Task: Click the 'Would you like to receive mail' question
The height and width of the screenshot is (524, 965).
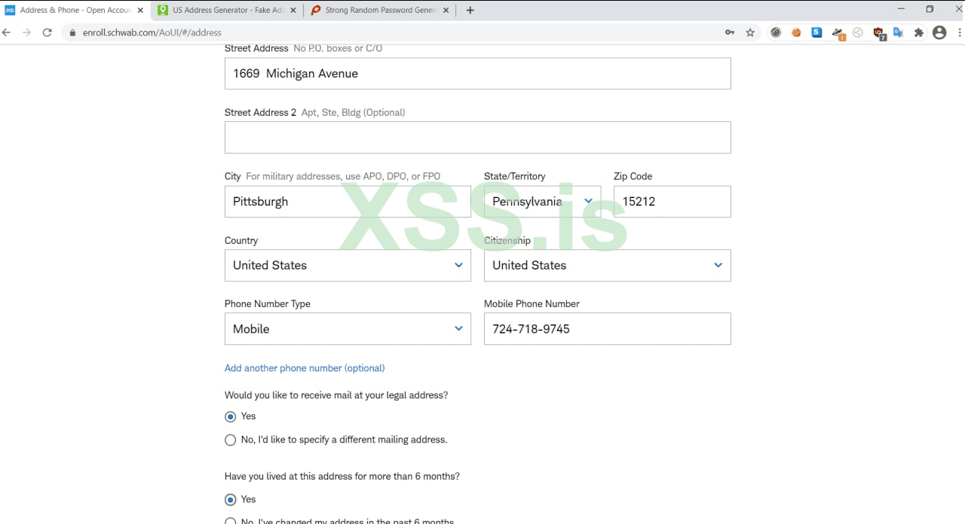Action: 336,395
